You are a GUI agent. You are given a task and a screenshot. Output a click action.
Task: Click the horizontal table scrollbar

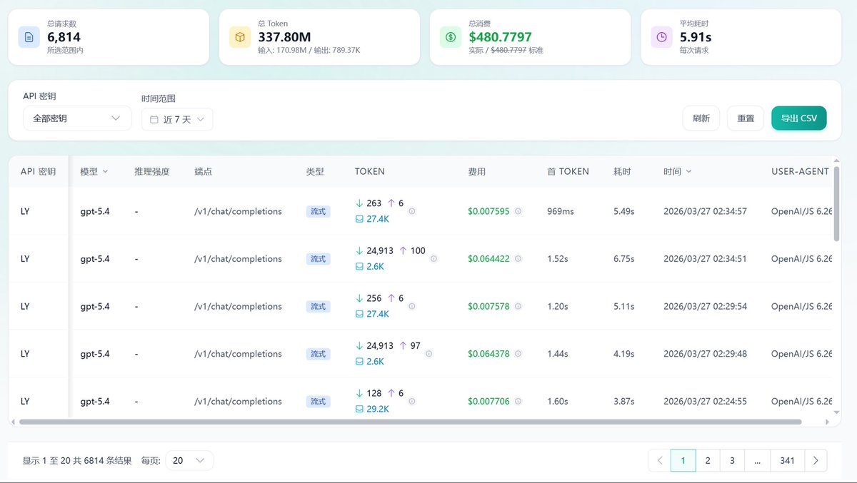[x=411, y=422]
